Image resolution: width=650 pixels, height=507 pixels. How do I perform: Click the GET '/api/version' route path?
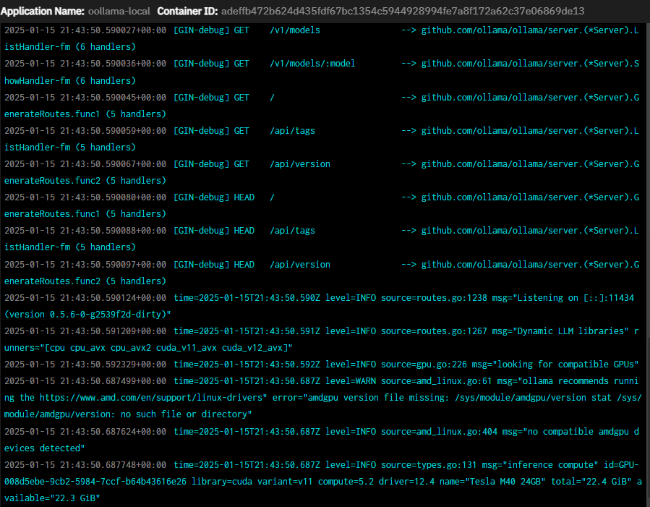point(300,164)
